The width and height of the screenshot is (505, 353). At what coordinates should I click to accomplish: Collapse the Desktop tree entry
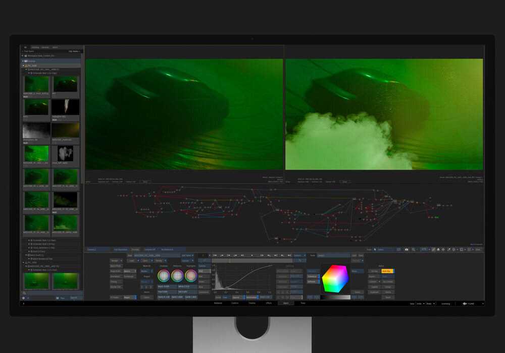[23, 61]
